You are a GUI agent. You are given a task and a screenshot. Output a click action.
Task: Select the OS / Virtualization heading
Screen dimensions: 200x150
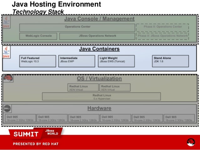click(x=99, y=79)
